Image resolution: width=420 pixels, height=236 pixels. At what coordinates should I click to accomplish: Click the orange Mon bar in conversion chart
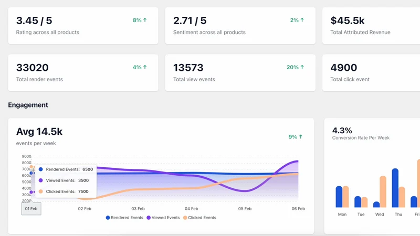pyautogui.click(x=345, y=197)
